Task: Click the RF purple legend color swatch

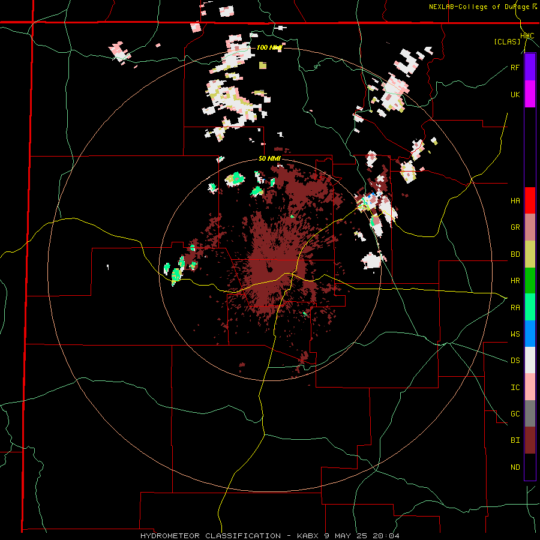Action: 530,67
